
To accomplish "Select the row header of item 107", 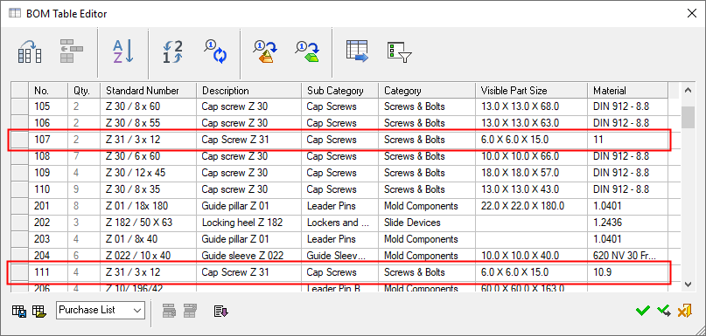I will (x=20, y=140).
